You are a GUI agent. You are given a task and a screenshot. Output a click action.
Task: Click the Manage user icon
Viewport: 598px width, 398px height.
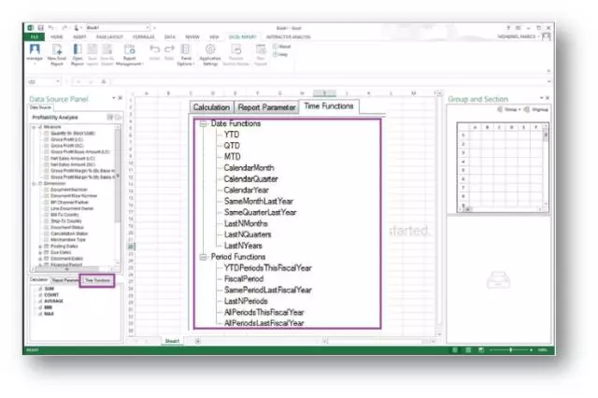(35, 50)
